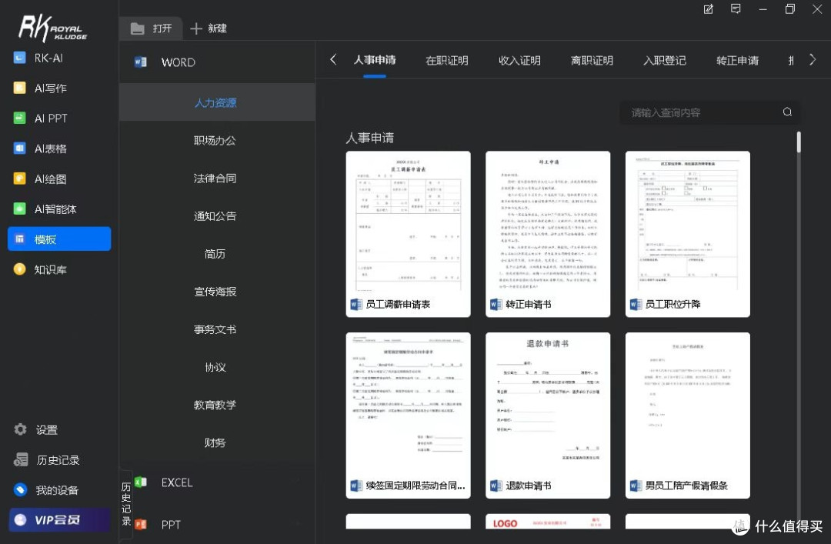
Task: Switch to the 在职证明 tab
Action: tap(447, 61)
